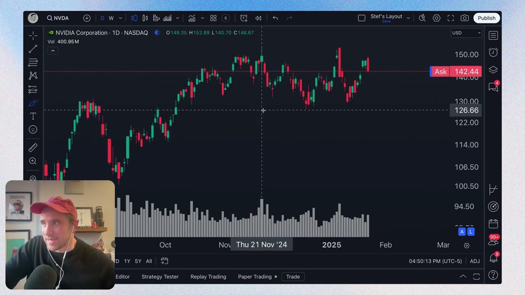Expand the indicators favorites dropdown
This screenshot has height=295, width=525.
[x=202, y=18]
